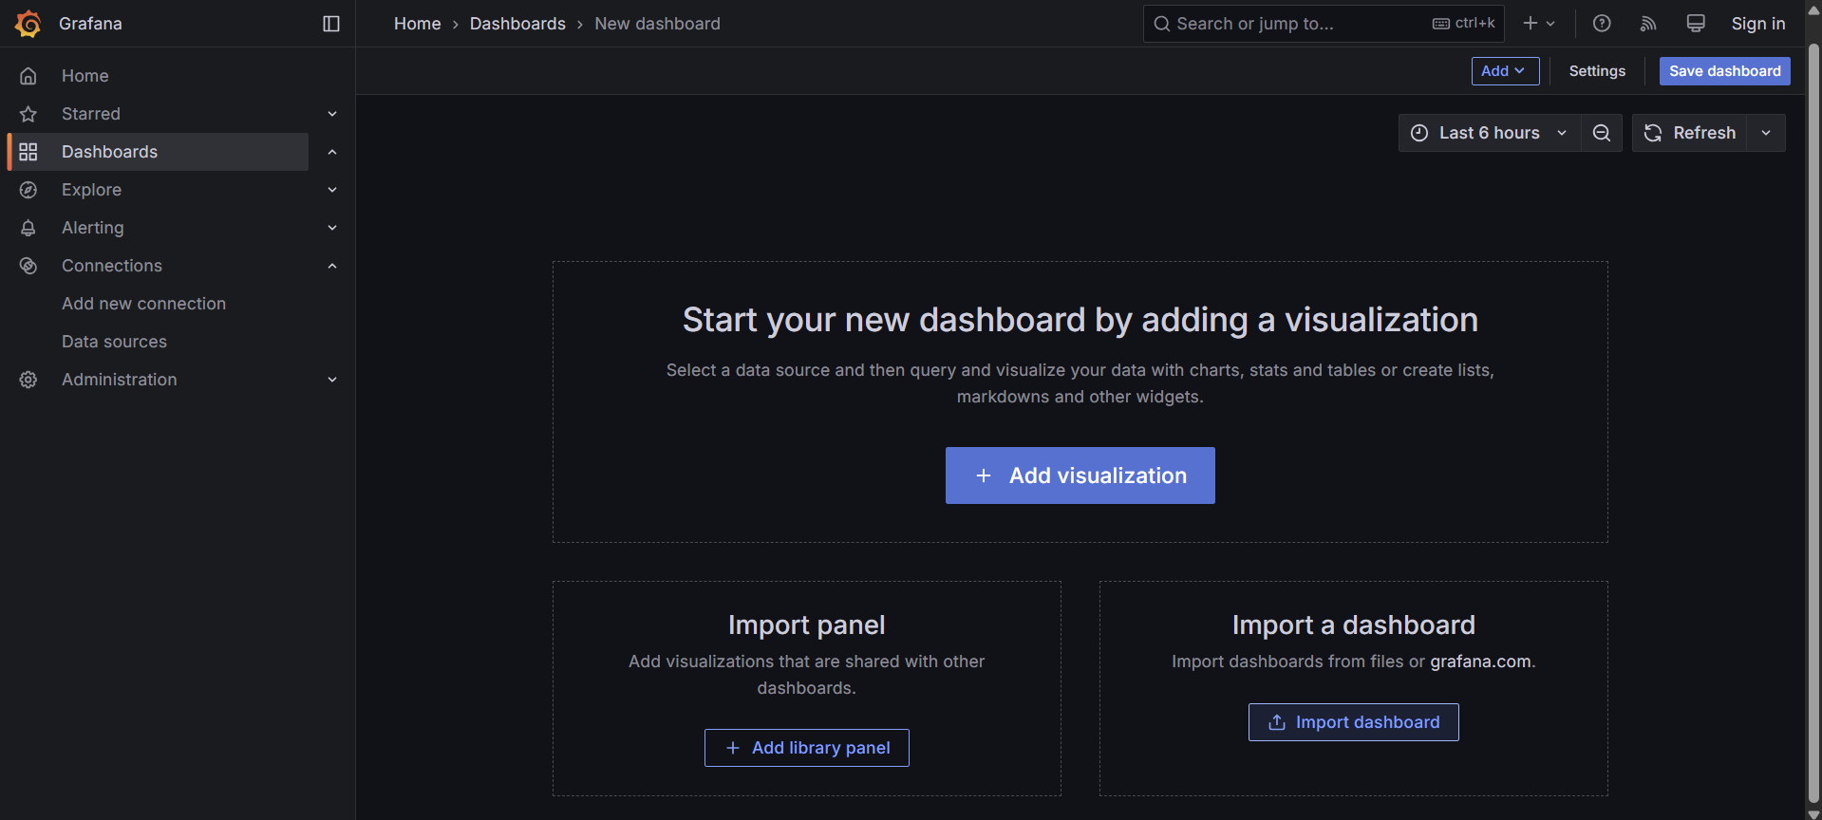Open Data sources sidebar item

(x=114, y=342)
